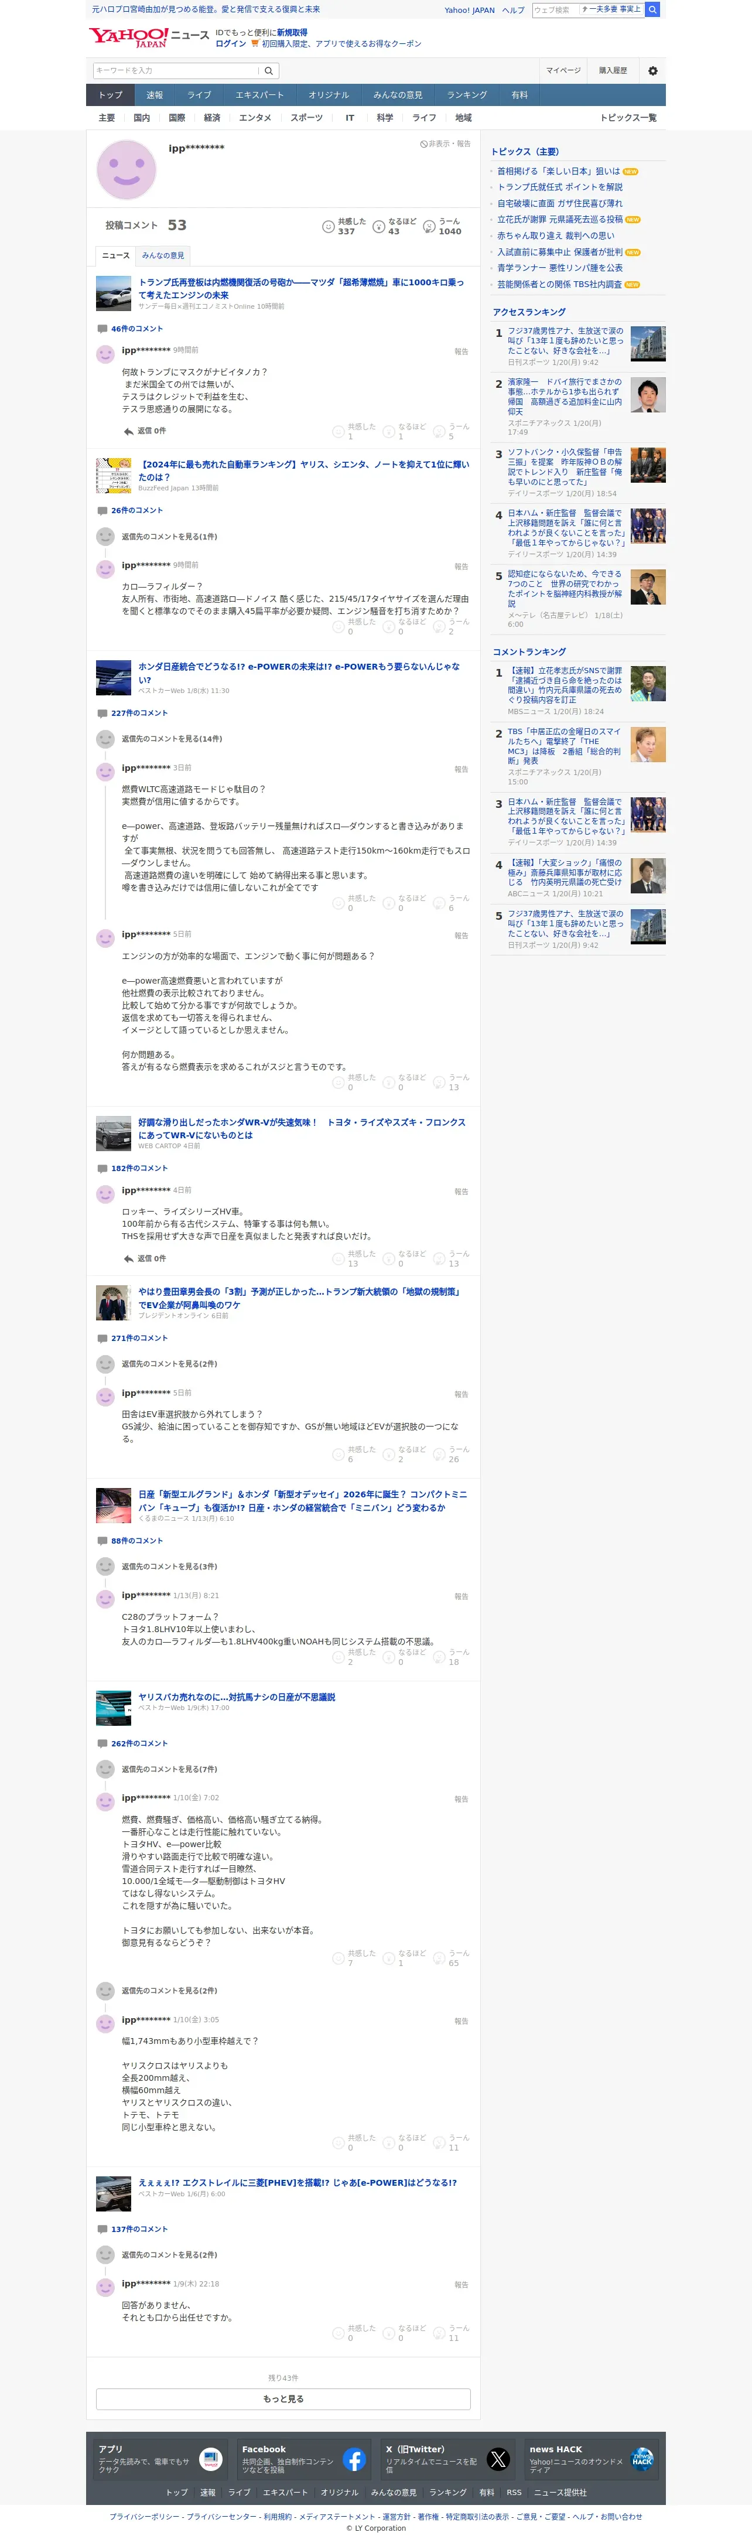Switch to the みんなの意見 tab

click(163, 255)
